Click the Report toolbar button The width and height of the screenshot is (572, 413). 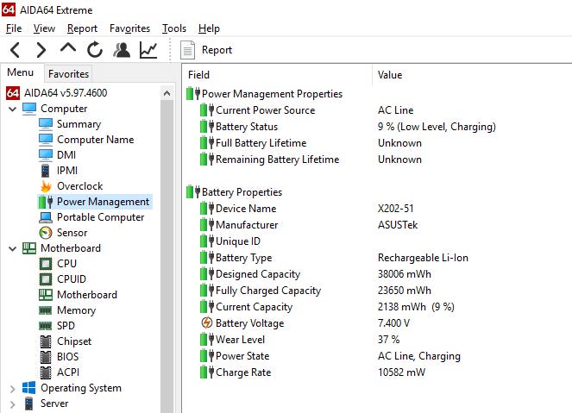pos(207,50)
